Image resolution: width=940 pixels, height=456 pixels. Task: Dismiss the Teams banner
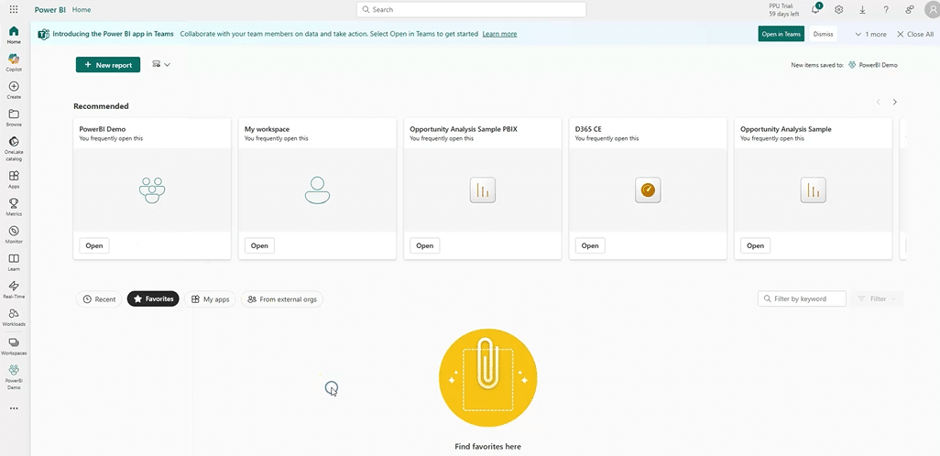point(823,34)
